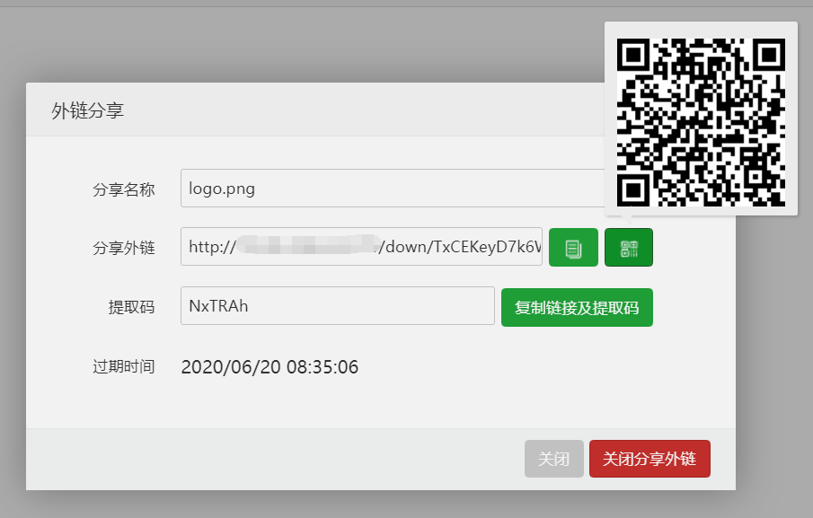
Task: Click the red 关闭分享外链 button
Action: [x=650, y=459]
